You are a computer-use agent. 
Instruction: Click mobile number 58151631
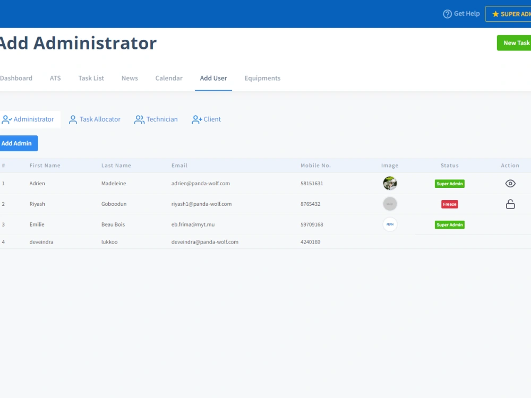pos(312,184)
